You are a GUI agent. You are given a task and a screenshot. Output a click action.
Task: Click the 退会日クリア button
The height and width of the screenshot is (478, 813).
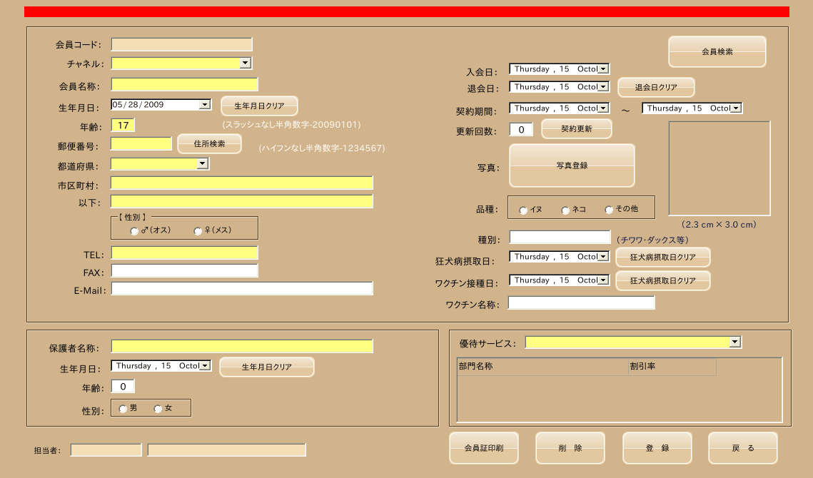tap(656, 87)
